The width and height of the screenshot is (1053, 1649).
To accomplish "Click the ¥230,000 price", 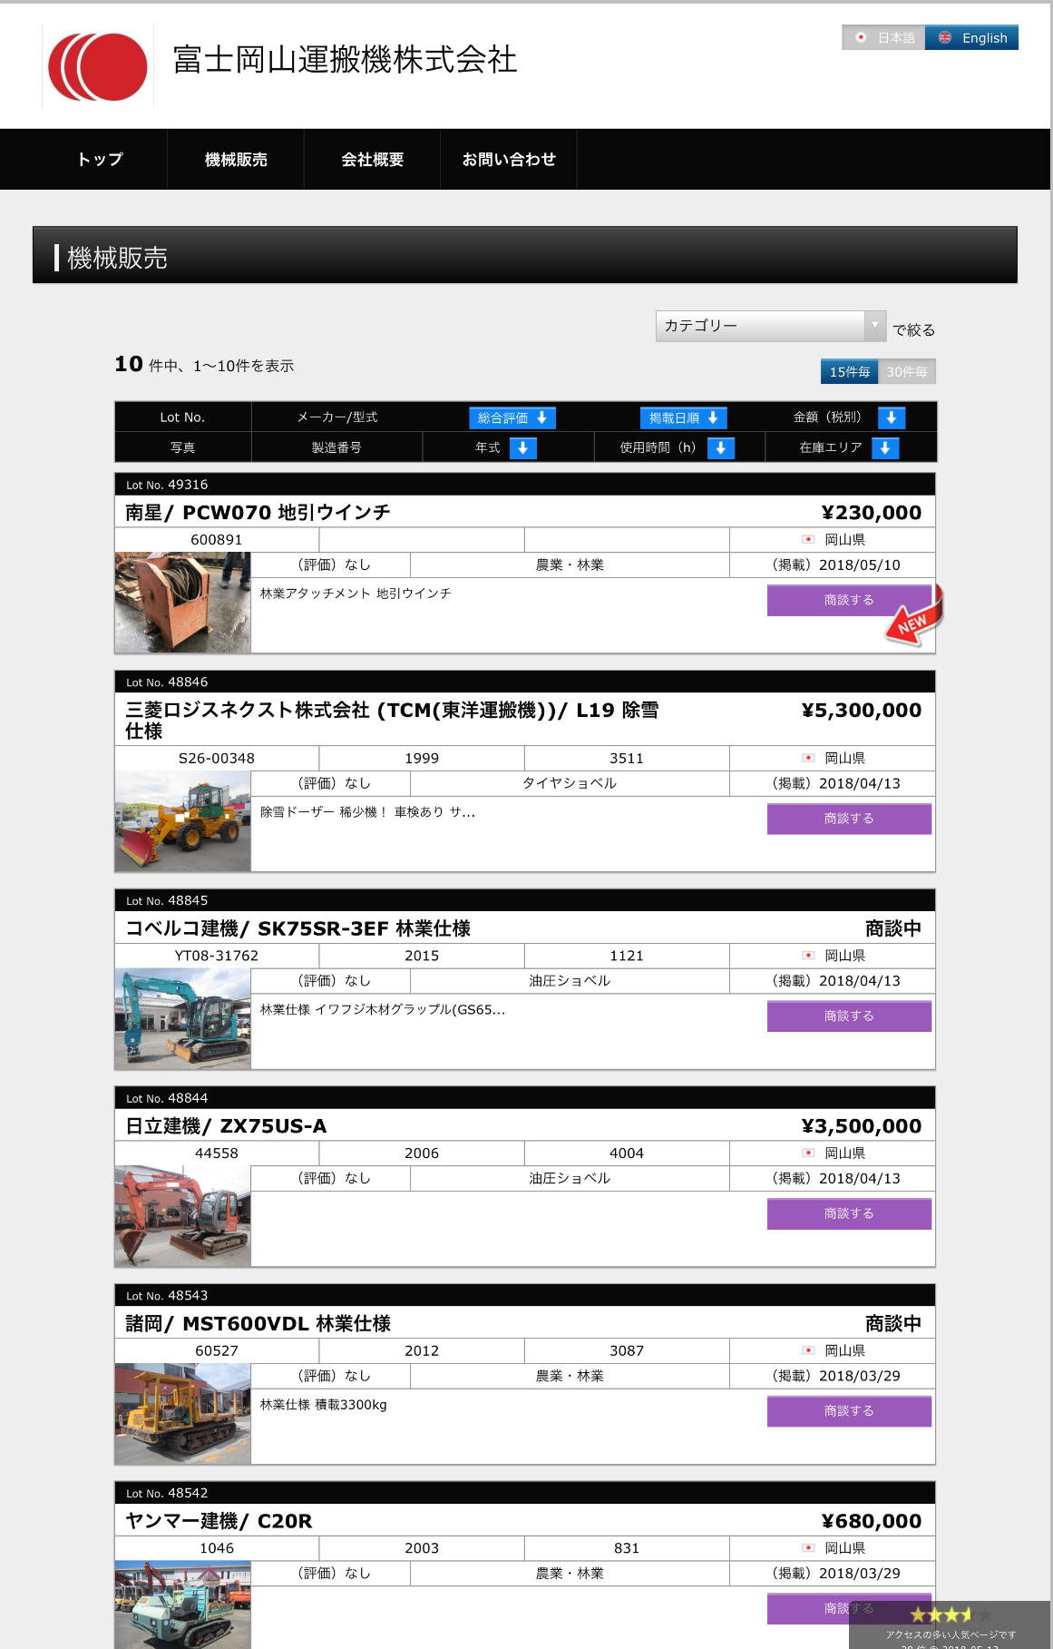I will click(872, 513).
